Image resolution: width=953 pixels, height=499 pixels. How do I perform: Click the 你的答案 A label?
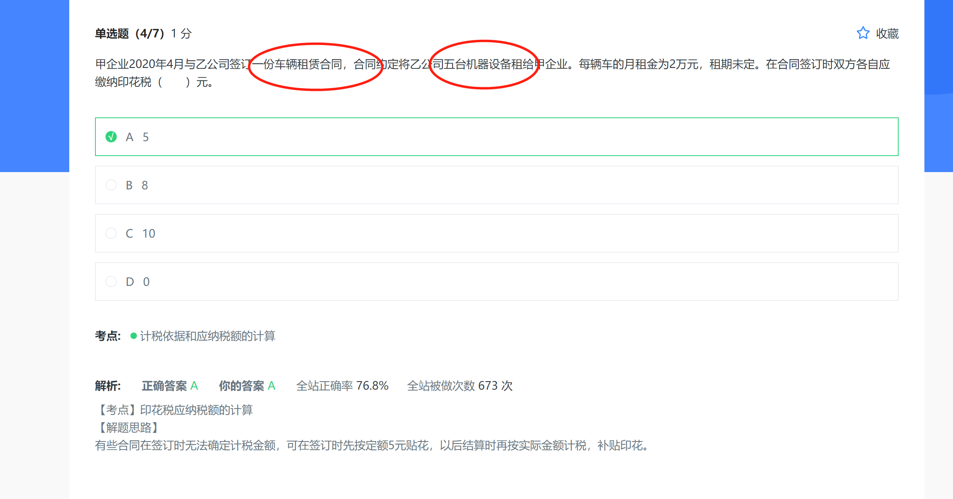(x=247, y=386)
